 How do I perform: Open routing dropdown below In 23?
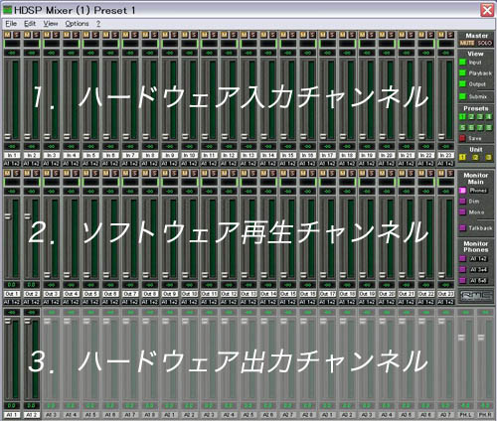pyautogui.click(x=445, y=164)
